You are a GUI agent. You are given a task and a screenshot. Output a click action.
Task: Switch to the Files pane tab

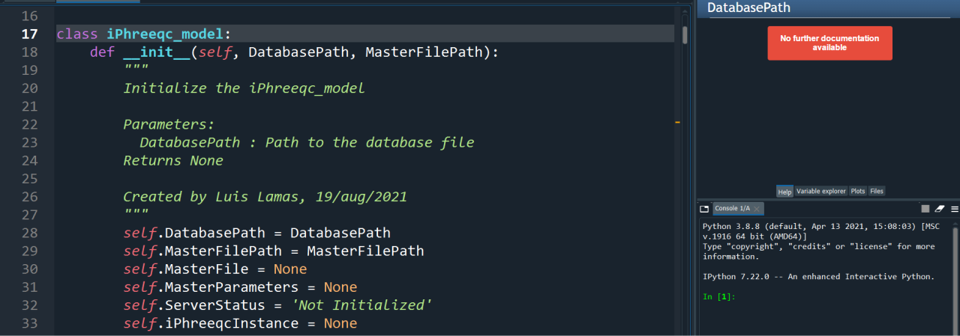[877, 192]
